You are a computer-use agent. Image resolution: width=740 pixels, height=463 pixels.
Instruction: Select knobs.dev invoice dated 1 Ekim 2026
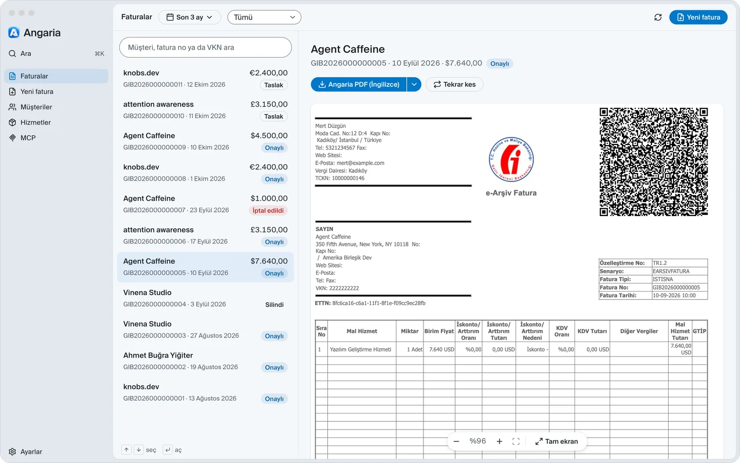[206, 173]
